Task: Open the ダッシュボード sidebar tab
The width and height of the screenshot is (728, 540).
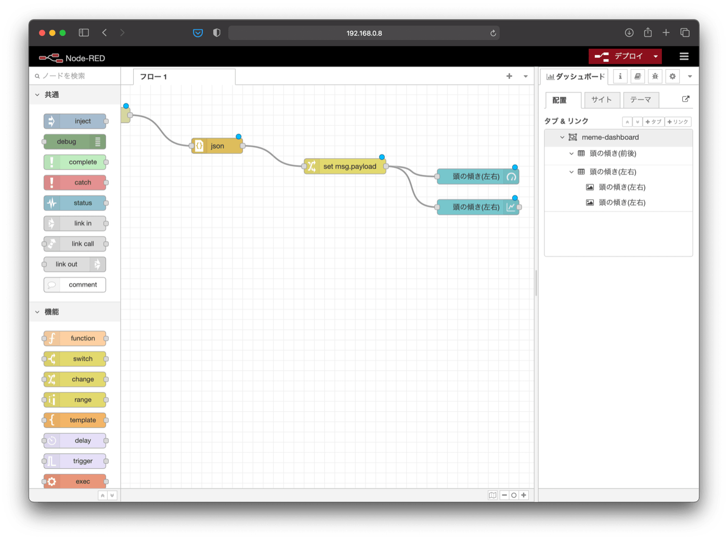Action: click(575, 76)
